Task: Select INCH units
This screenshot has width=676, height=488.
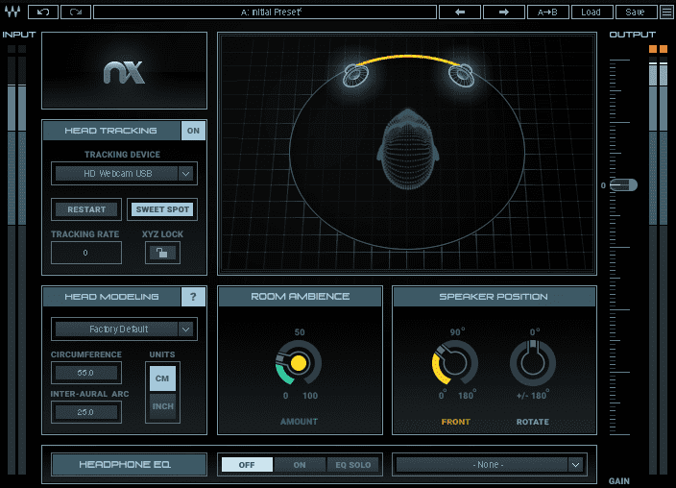Action: (x=162, y=406)
